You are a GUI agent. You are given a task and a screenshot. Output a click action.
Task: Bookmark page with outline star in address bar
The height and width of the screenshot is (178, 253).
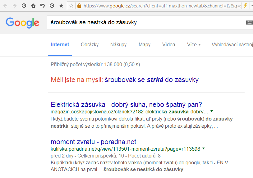click(71, 6)
